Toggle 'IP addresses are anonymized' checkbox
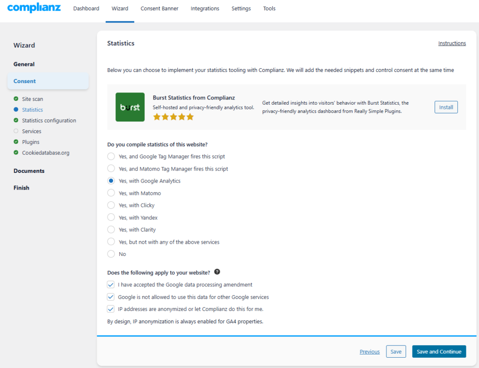 tap(110, 309)
